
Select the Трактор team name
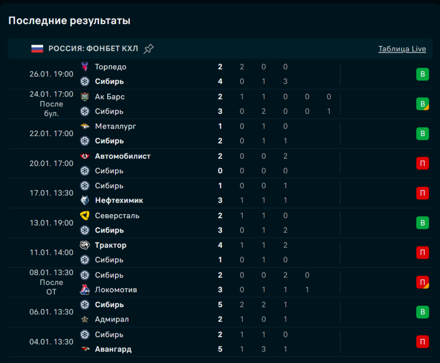[x=110, y=245]
